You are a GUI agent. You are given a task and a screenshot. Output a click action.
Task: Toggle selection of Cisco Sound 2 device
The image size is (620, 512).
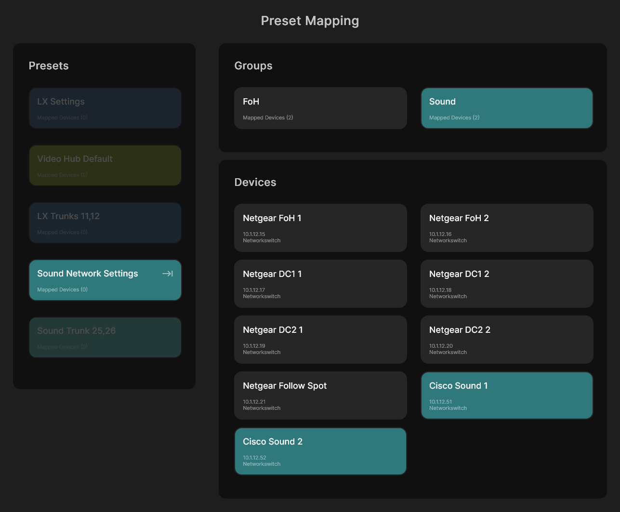[x=320, y=451]
